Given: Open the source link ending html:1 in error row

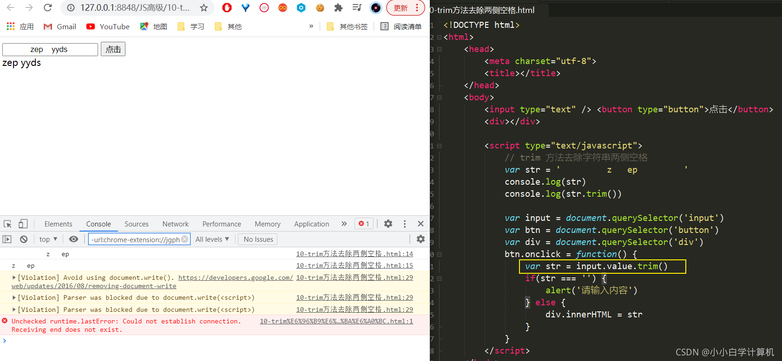Looking at the screenshot, I should pos(336,321).
